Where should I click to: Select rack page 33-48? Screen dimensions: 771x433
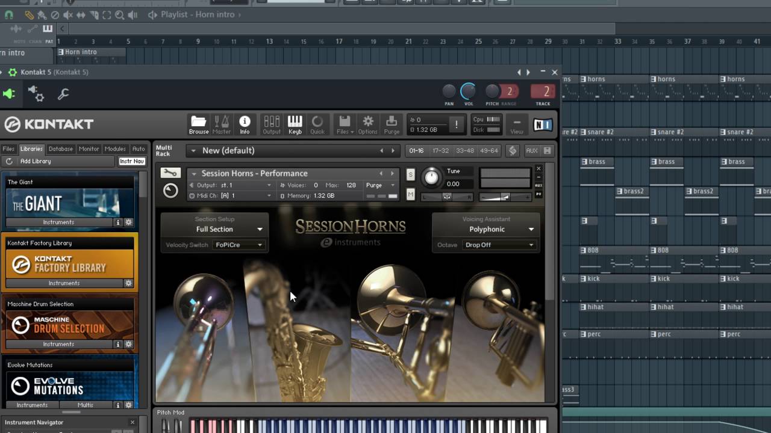(465, 150)
